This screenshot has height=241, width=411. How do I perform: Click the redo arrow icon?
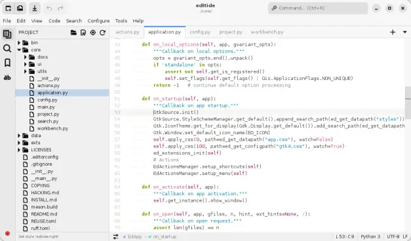tap(60, 9)
